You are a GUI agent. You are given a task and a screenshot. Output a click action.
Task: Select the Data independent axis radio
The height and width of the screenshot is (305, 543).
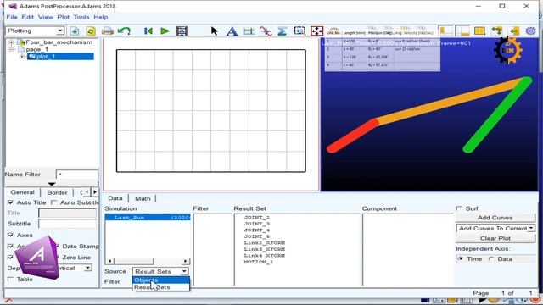point(491,258)
